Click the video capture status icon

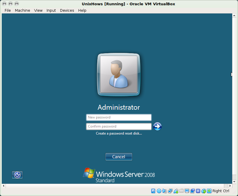(x=193, y=191)
